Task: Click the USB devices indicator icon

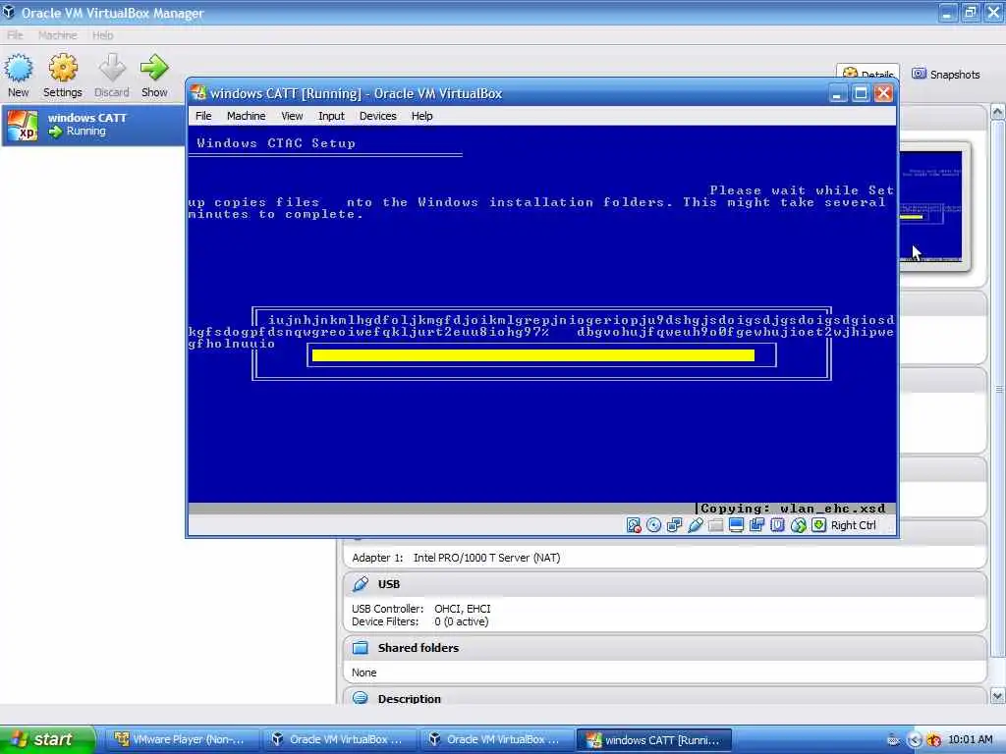Action: [x=695, y=525]
